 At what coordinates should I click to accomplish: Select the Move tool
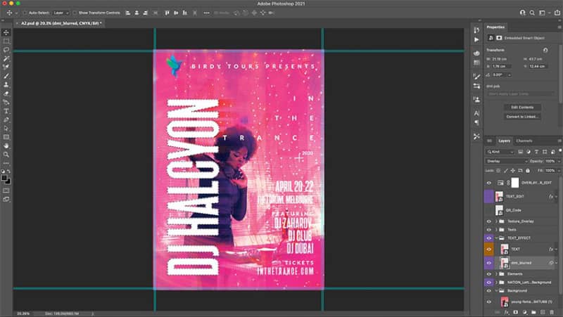[x=6, y=32]
